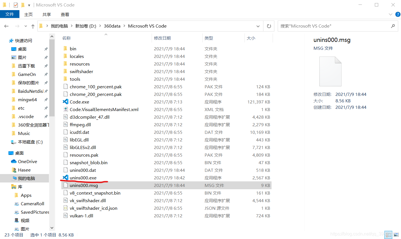401x239 pixels.
Task: Click the navigation pane scroll-up arrow
Action: tap(52, 36)
